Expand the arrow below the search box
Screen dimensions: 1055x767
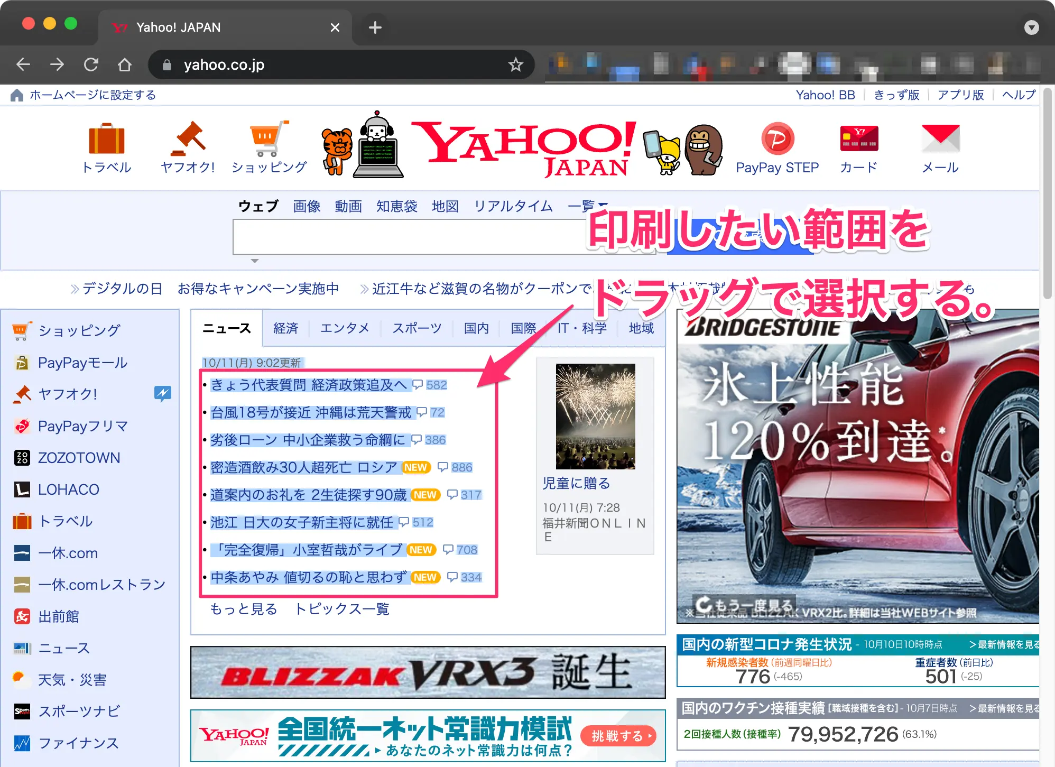coord(255,261)
